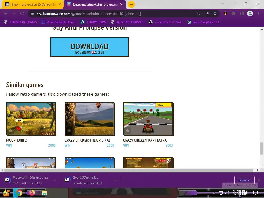Click the ISO file icon of Moorhuhn download
The width and height of the screenshot is (264, 198).
click(x=7, y=179)
